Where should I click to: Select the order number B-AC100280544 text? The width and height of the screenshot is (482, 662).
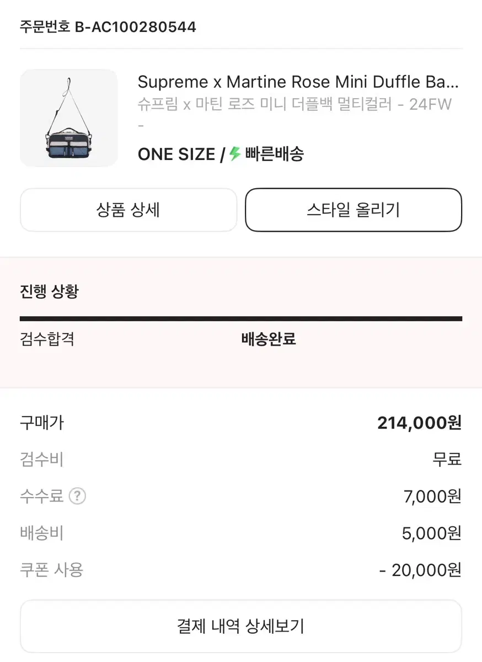[x=136, y=26]
